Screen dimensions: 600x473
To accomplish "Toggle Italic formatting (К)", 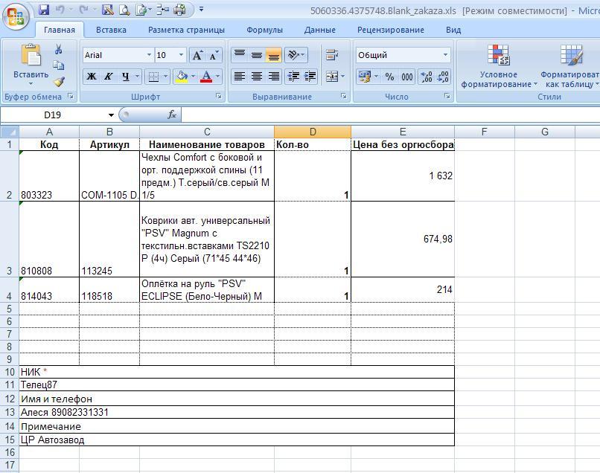I will click(109, 77).
